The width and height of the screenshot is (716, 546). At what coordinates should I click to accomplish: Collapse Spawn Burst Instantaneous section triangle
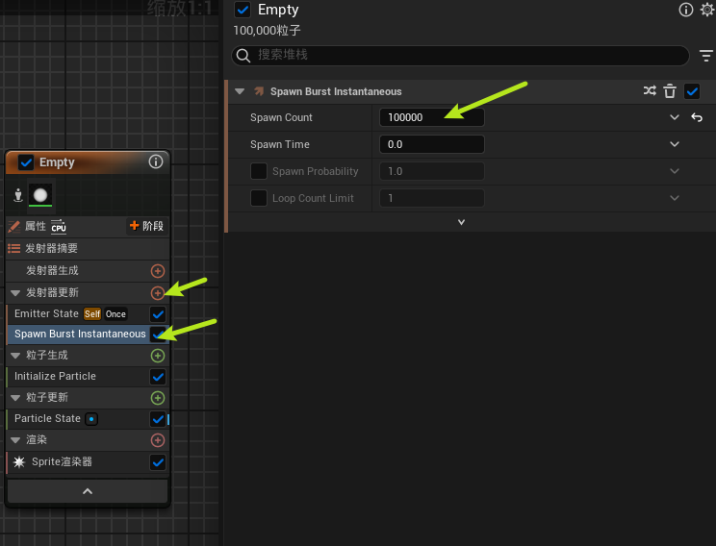pos(240,91)
